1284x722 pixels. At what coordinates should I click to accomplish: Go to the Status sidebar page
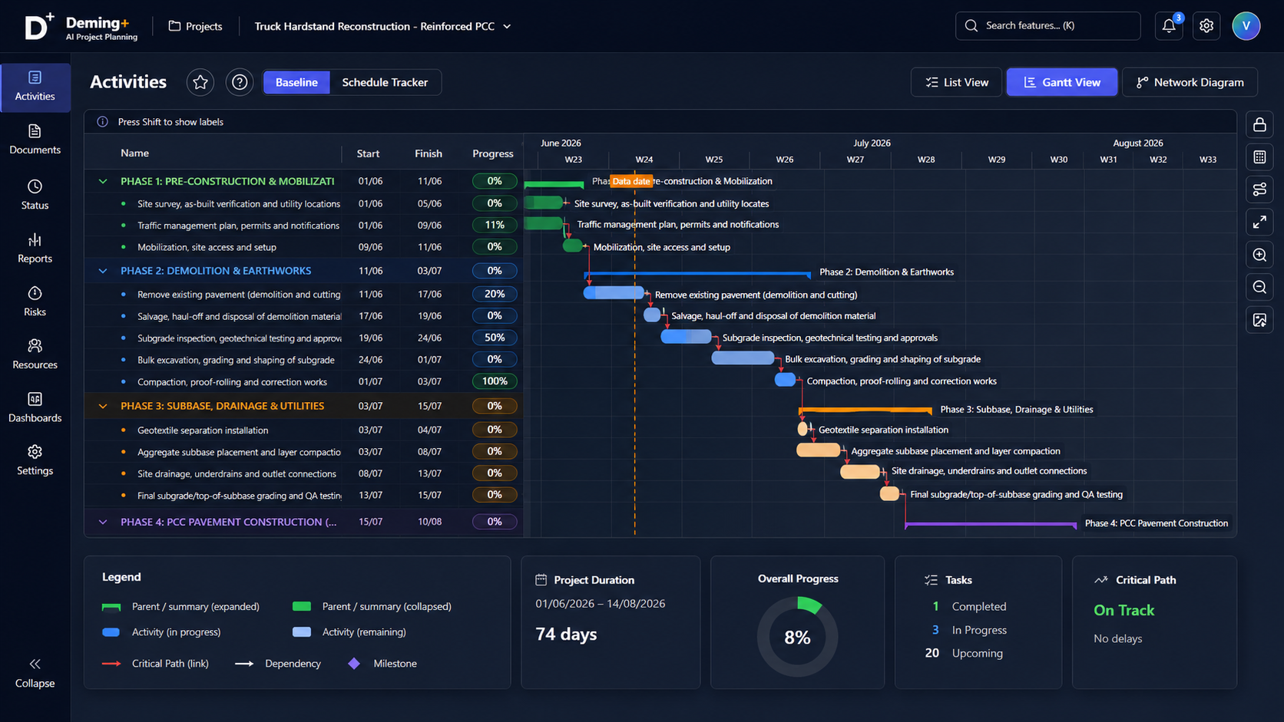point(35,195)
